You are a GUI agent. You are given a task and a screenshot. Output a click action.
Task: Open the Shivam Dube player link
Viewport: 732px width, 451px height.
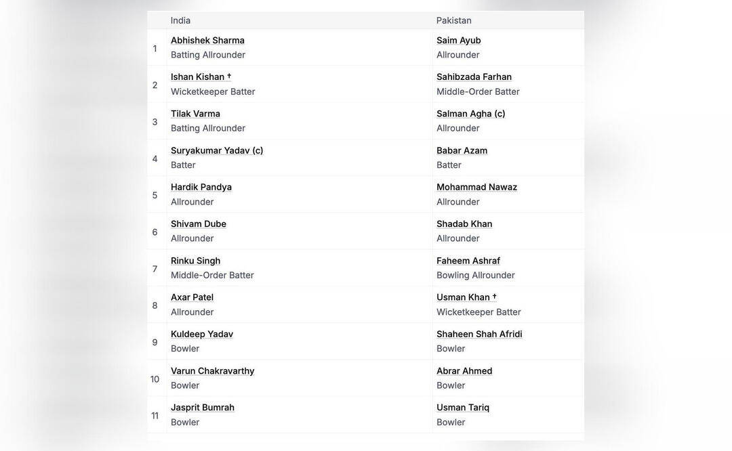click(199, 223)
